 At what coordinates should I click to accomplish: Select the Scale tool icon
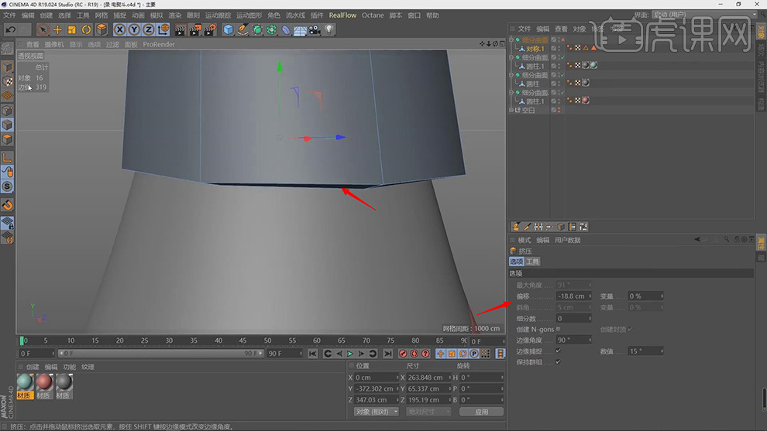[71, 29]
